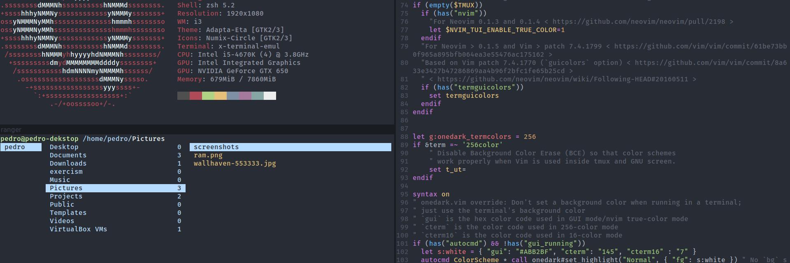Click the green palette swatch
The width and height of the screenshot is (790, 263).
[x=208, y=96]
